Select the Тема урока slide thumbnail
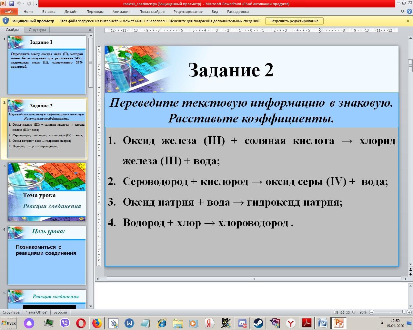This screenshot has width=413, height=330. click(x=47, y=192)
